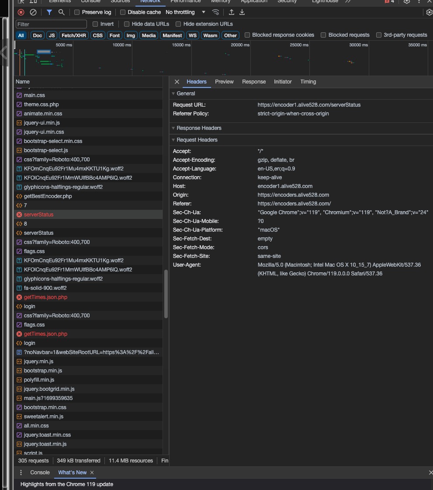The image size is (433, 490).
Task: Select the first getTimes.json.php failed request
Action: tap(88, 297)
